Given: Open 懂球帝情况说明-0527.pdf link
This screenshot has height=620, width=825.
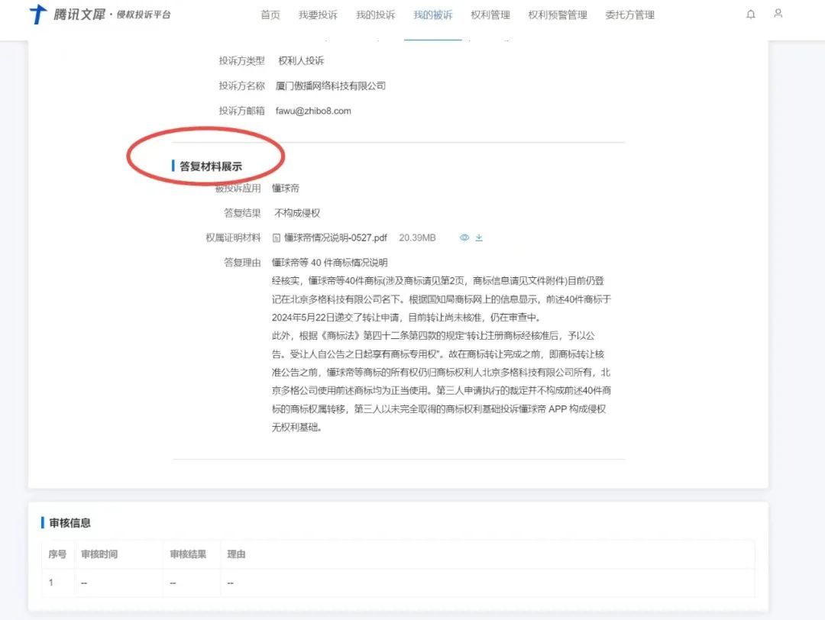Looking at the screenshot, I should 335,237.
